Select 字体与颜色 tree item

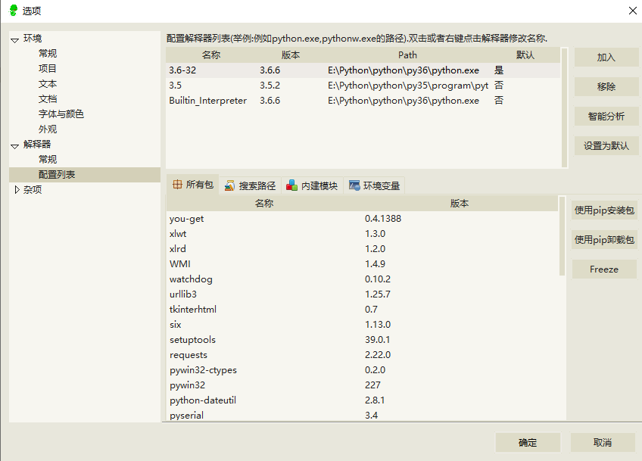[61, 114]
